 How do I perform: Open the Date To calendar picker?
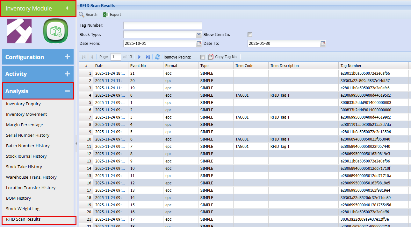(323, 44)
